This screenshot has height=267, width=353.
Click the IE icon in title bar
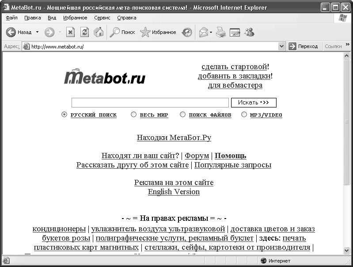pos(6,7)
